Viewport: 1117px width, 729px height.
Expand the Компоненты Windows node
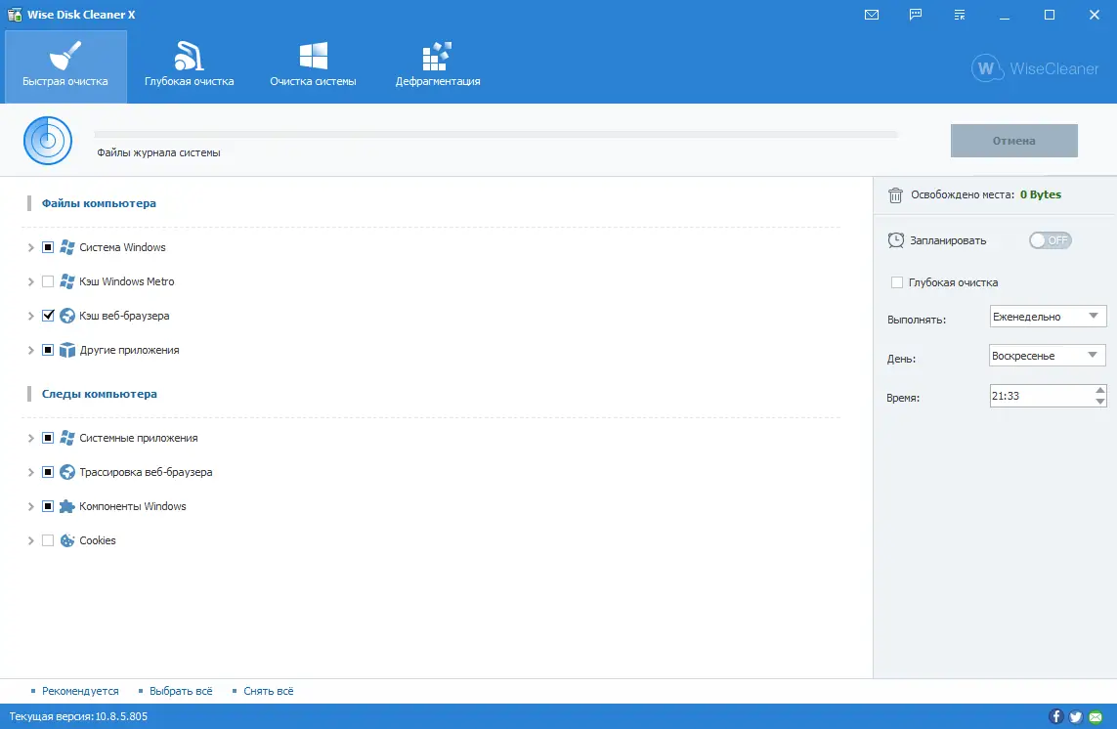click(30, 506)
